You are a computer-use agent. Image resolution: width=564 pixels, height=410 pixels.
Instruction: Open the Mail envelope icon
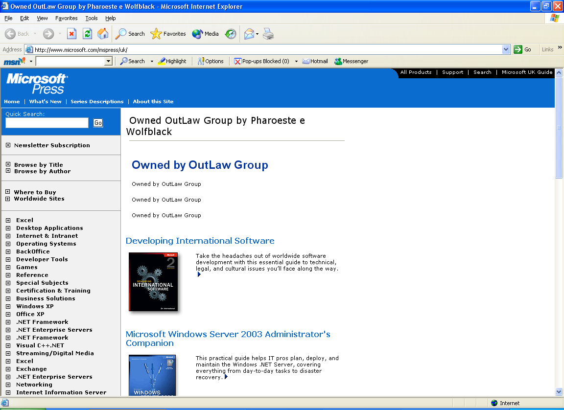pyautogui.click(x=249, y=34)
